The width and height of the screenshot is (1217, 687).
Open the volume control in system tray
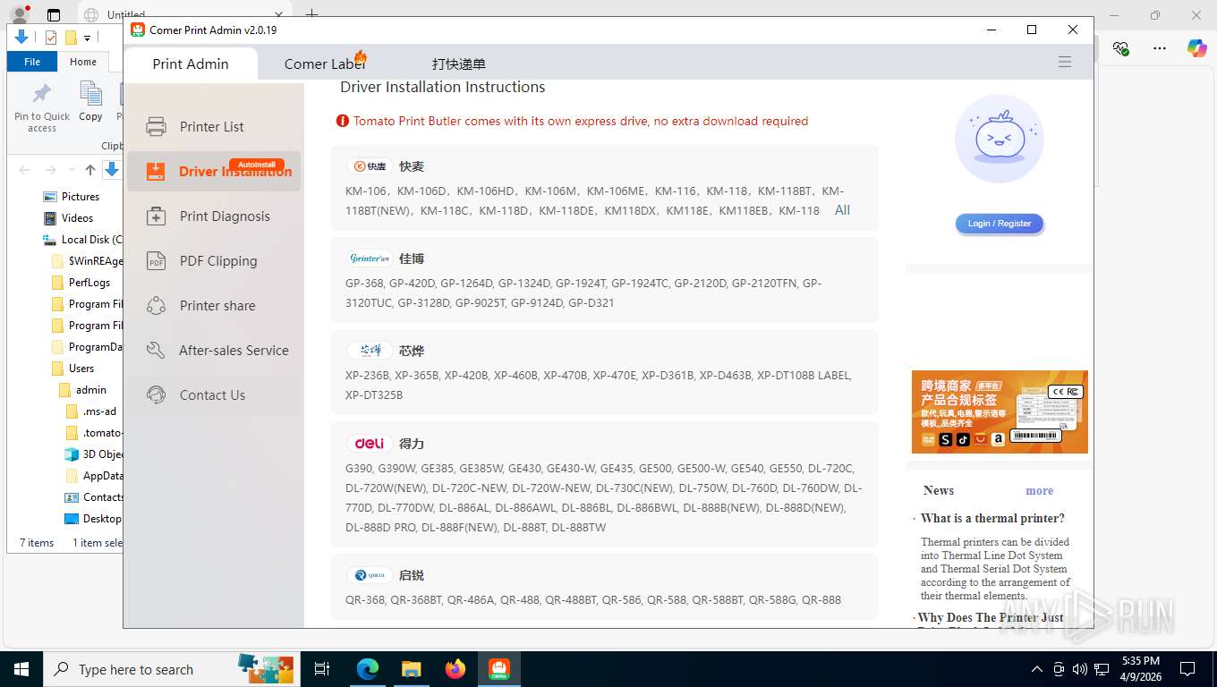[x=1080, y=669]
